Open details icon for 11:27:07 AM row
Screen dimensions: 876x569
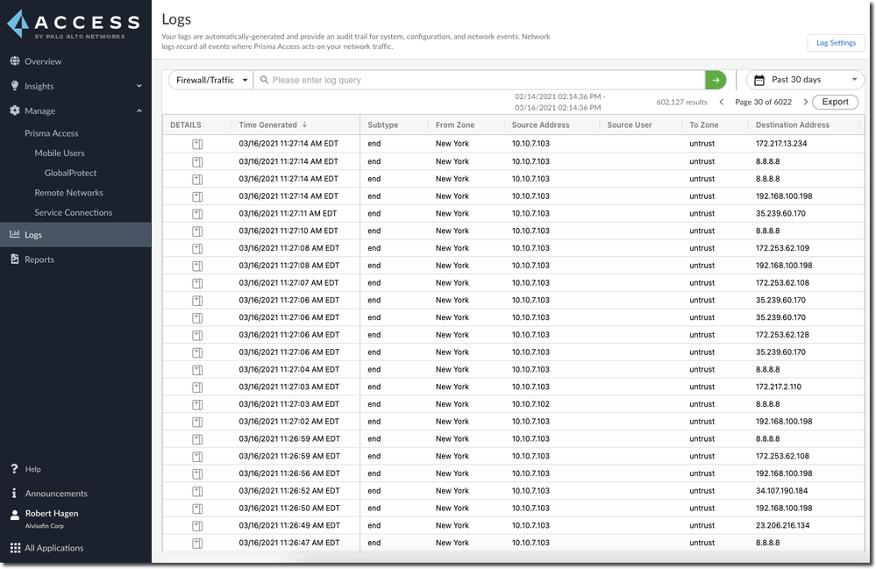pyautogui.click(x=197, y=283)
